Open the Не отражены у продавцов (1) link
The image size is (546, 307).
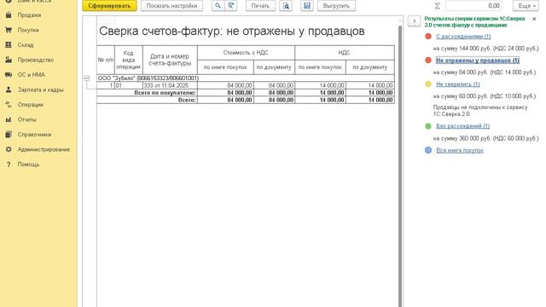point(478,61)
